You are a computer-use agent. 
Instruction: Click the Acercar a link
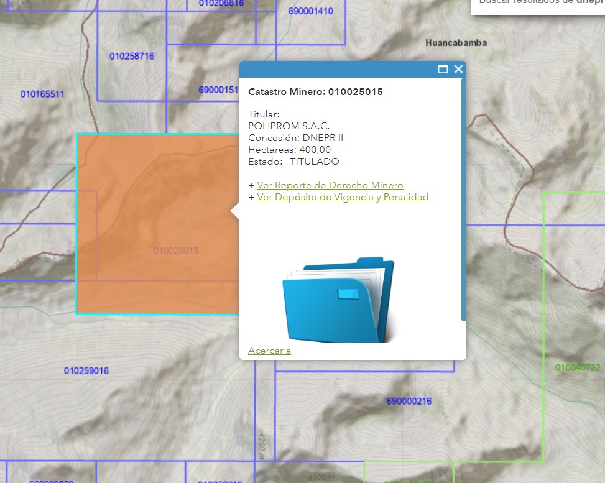(269, 351)
